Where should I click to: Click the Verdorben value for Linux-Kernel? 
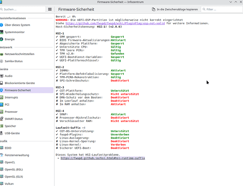pyautogui.click(x=118, y=145)
